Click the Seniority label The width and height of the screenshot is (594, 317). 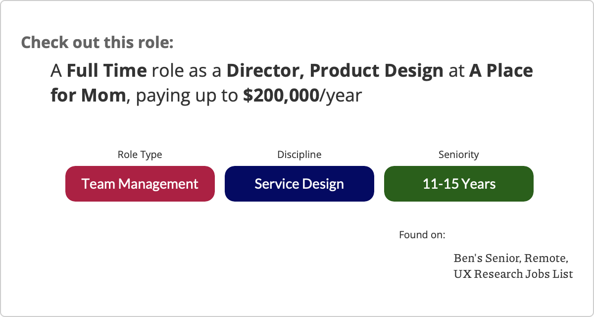tap(459, 155)
